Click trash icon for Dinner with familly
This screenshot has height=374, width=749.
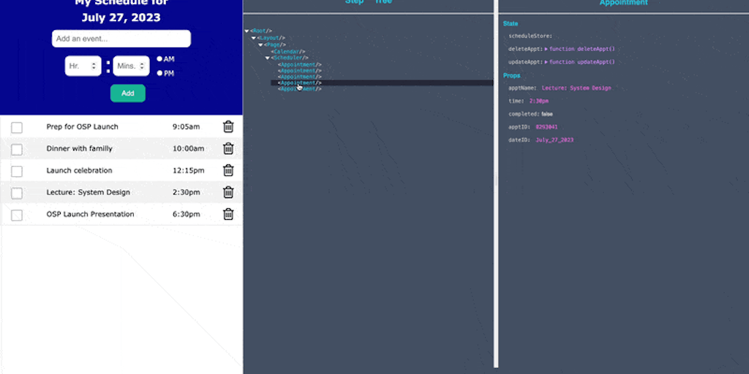point(228,148)
